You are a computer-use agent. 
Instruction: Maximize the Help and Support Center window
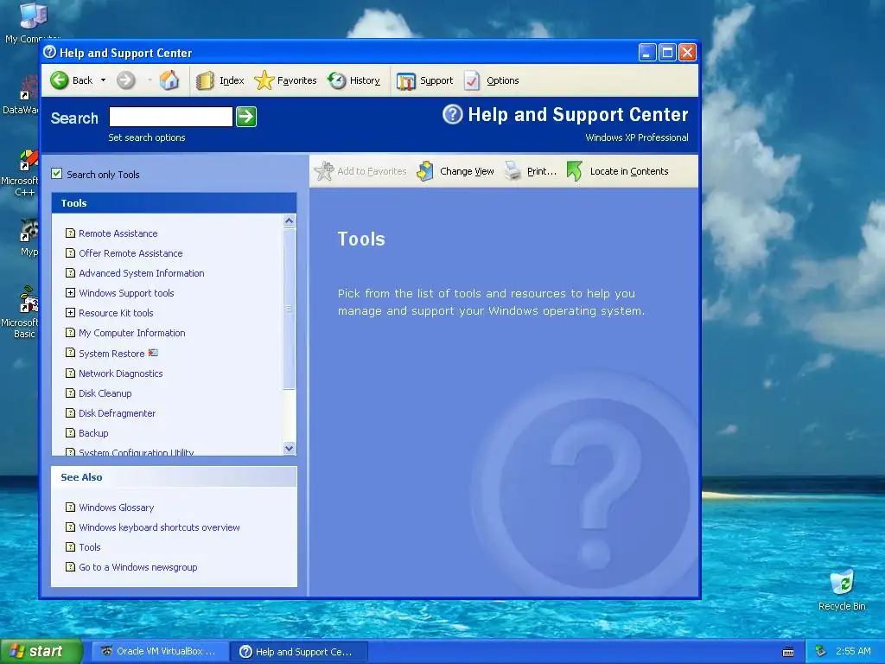tap(667, 53)
